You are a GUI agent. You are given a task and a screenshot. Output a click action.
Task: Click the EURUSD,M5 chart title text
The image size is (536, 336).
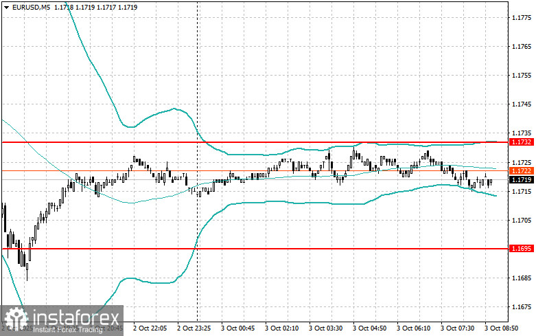coord(30,7)
